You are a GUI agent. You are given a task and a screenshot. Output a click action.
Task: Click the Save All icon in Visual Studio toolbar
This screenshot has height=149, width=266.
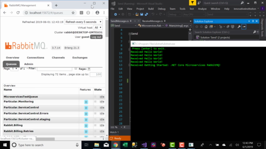tap(146, 14)
